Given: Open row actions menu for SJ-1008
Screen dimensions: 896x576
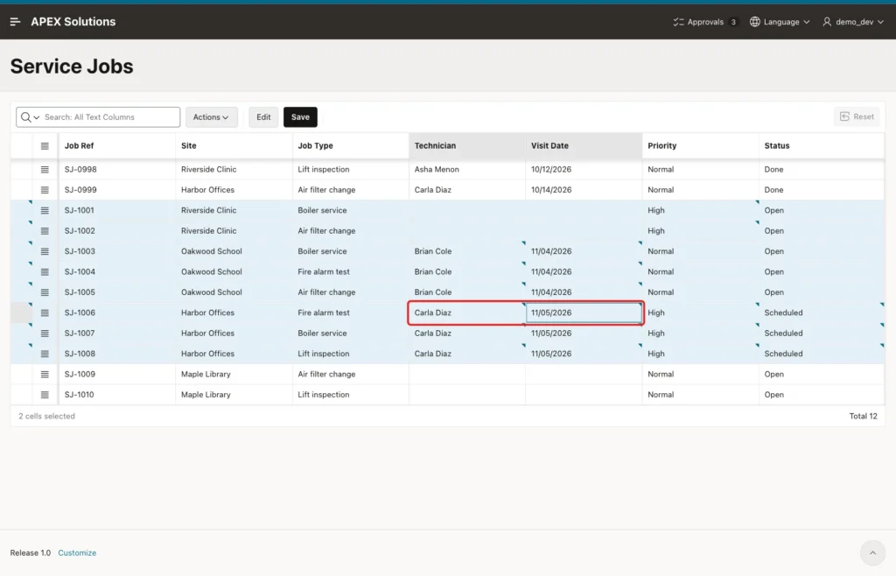Looking at the screenshot, I should [x=45, y=354].
